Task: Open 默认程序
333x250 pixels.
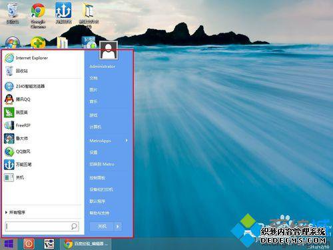Action: pyautogui.click(x=97, y=201)
